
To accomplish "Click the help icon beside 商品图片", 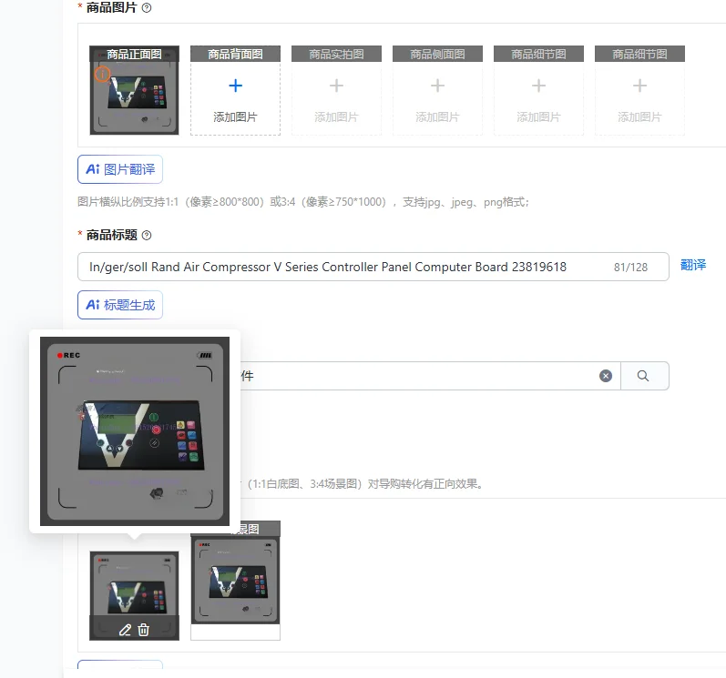I will coord(147,8).
